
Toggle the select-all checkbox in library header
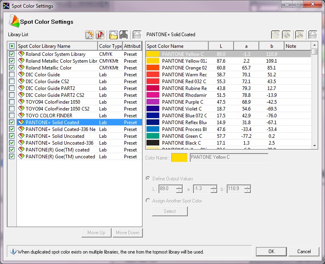tap(12, 46)
